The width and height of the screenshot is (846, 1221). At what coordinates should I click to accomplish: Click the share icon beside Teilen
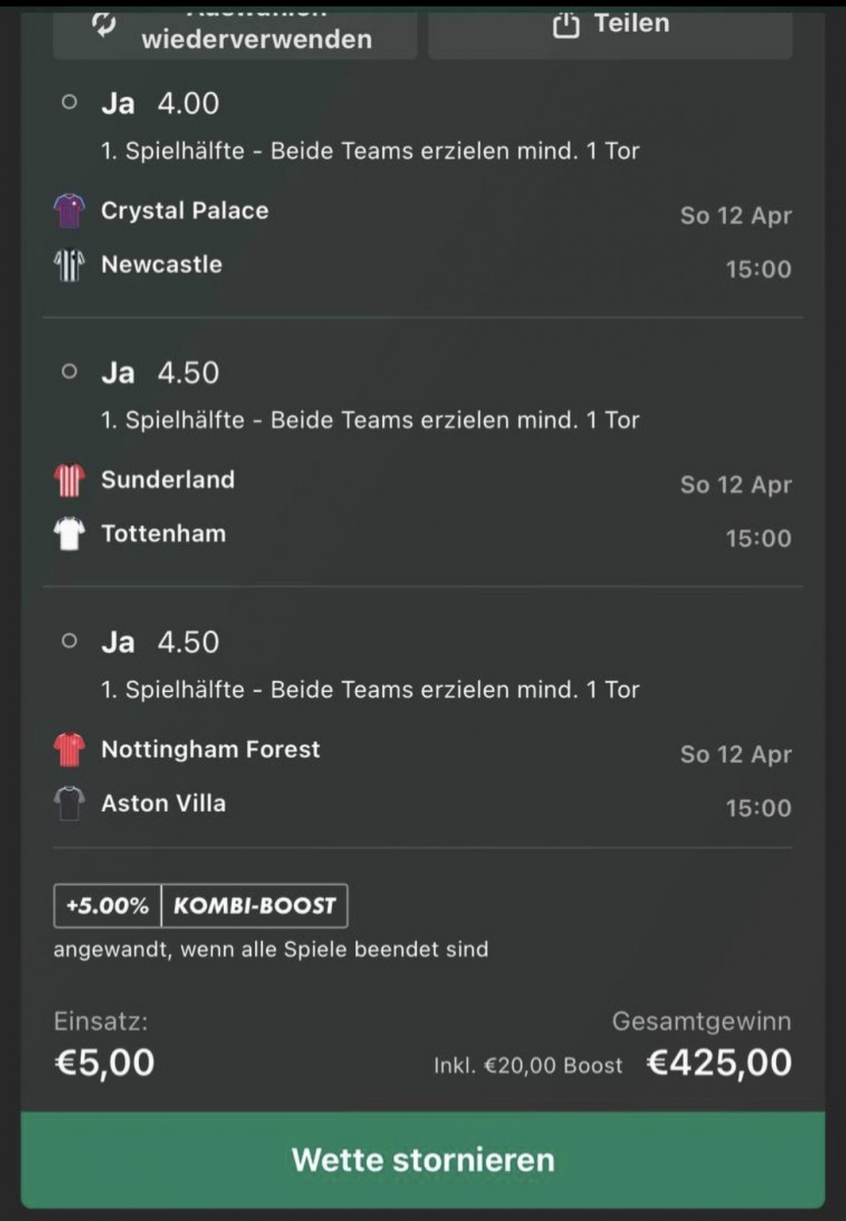(x=566, y=25)
